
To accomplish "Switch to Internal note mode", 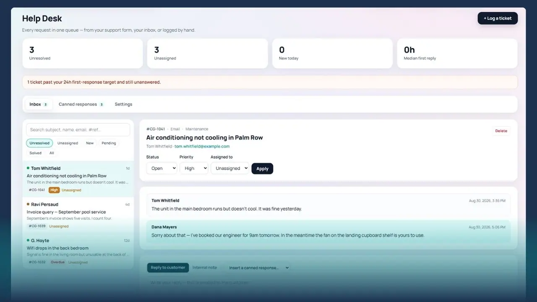I will (x=205, y=268).
